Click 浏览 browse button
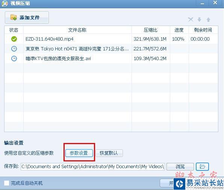The image size is (224, 190). 180,167
